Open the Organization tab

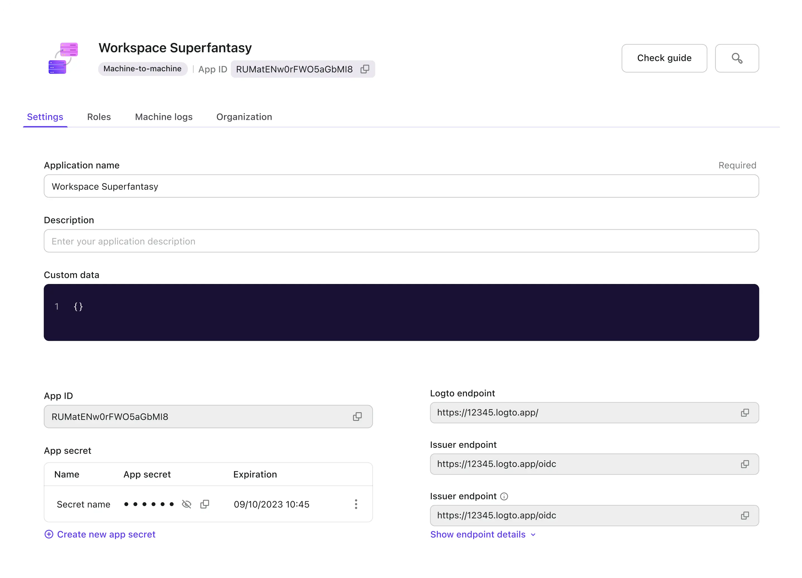coord(244,117)
